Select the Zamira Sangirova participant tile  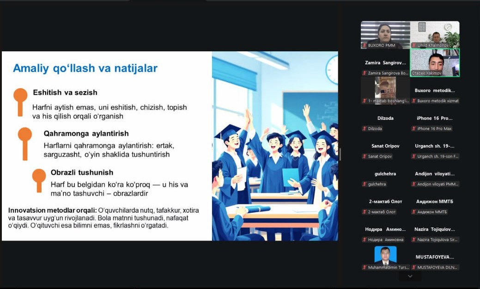coord(385,63)
